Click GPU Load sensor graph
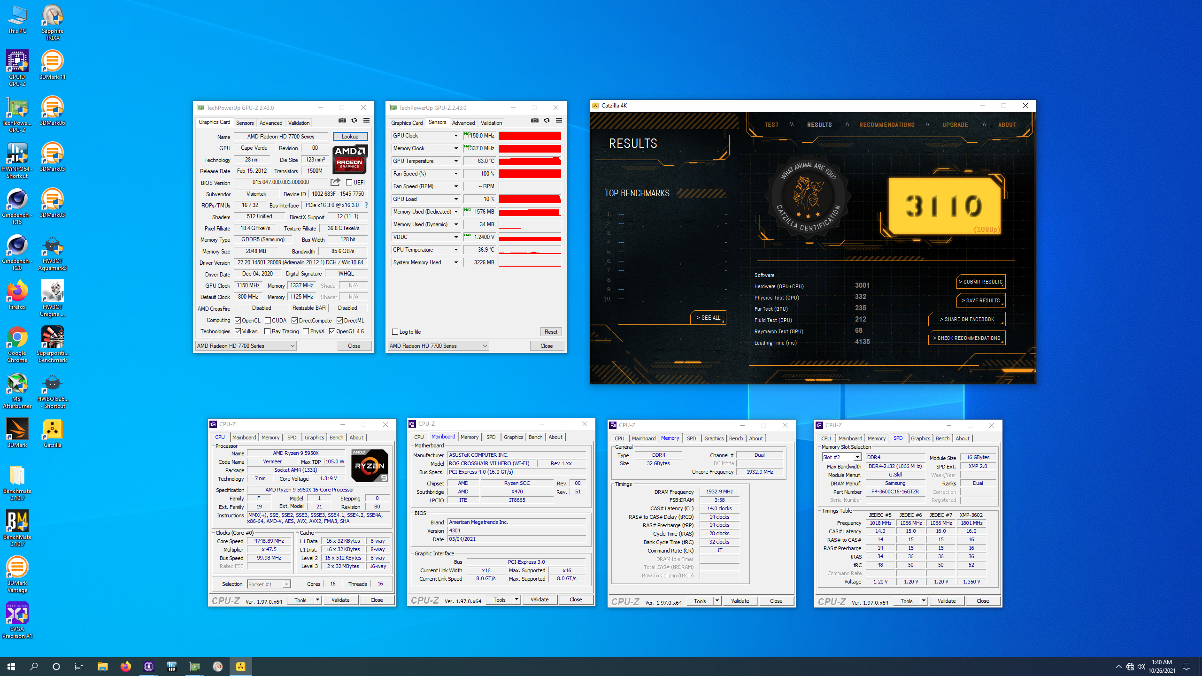The width and height of the screenshot is (1202, 676). (530, 199)
